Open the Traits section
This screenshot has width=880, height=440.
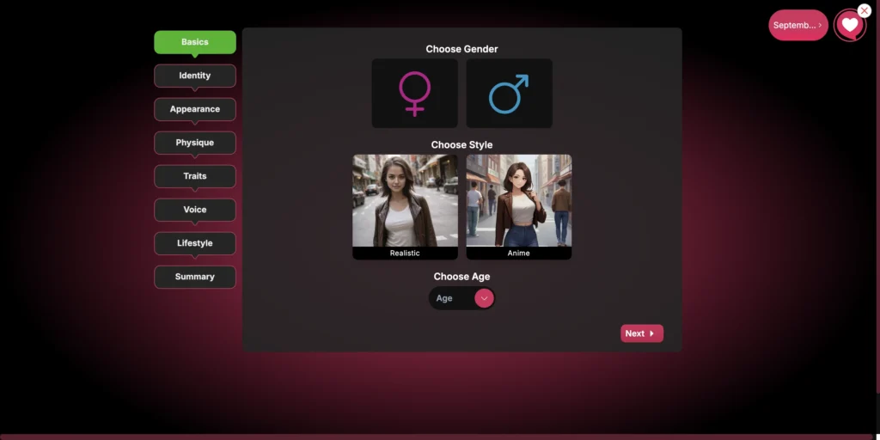coord(195,176)
